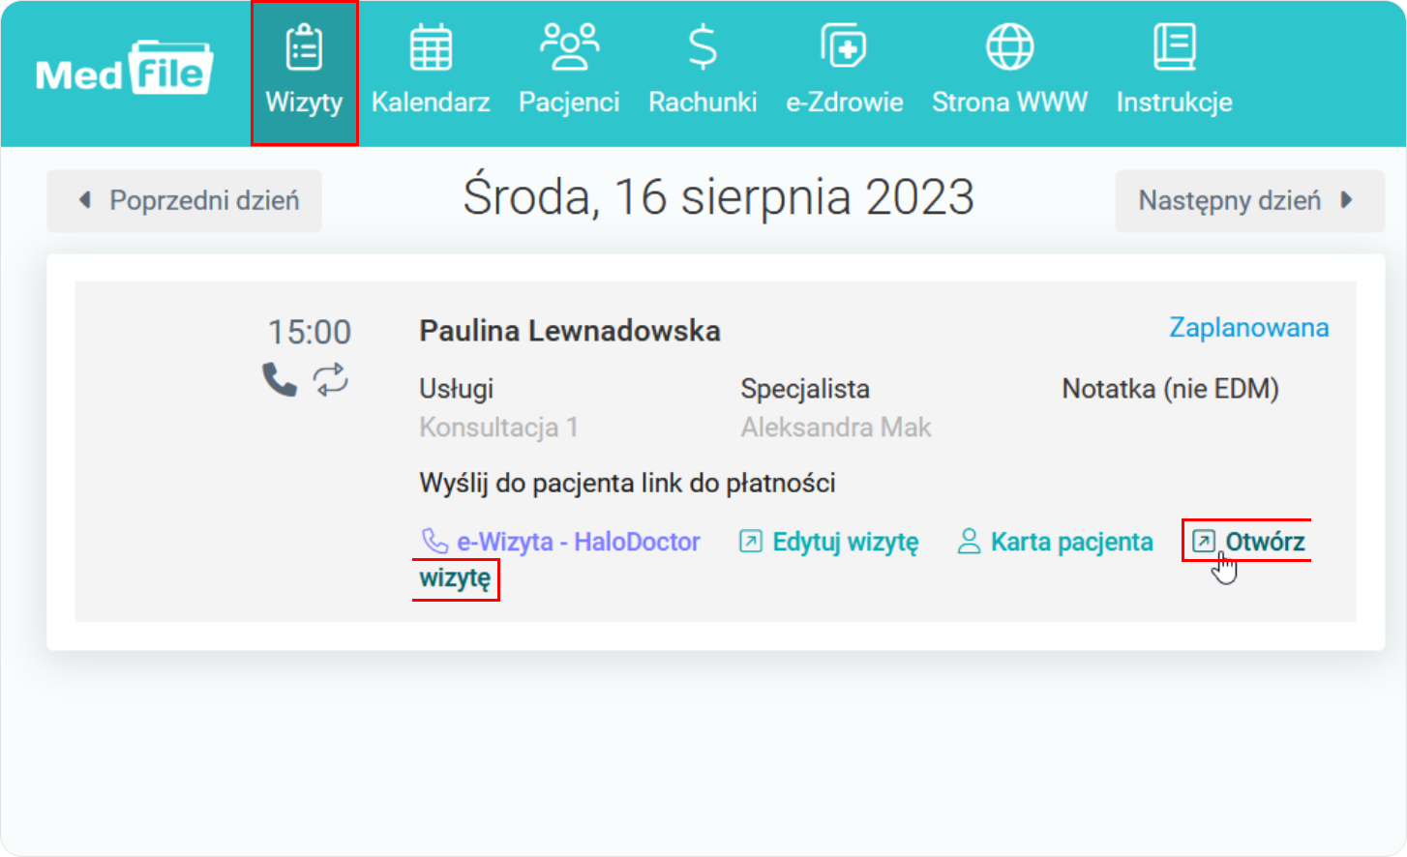Click patient name Paulina Lewnadowska
Image resolution: width=1407 pixels, height=857 pixels.
coord(569,331)
